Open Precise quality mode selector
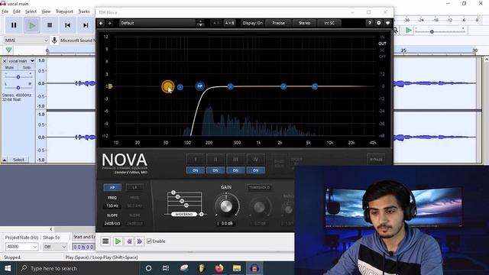The image size is (489, 275). pos(278,23)
